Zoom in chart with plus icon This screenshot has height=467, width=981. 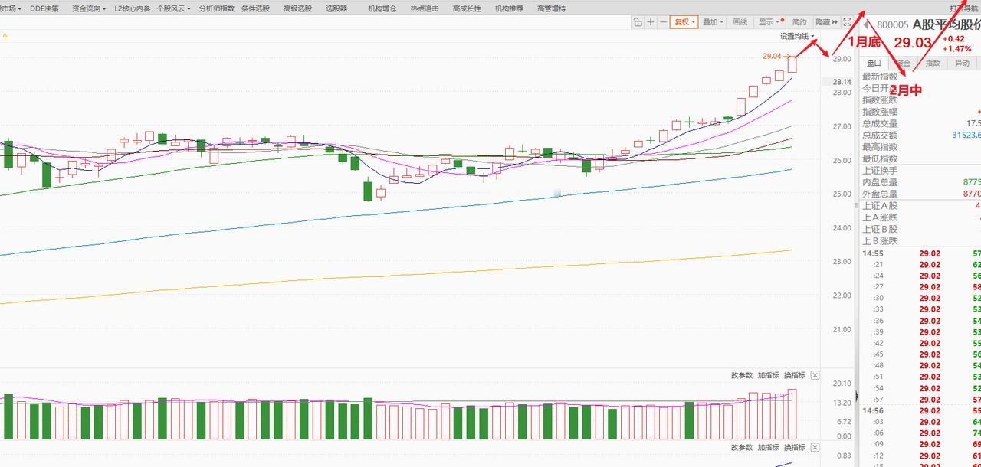651,22
